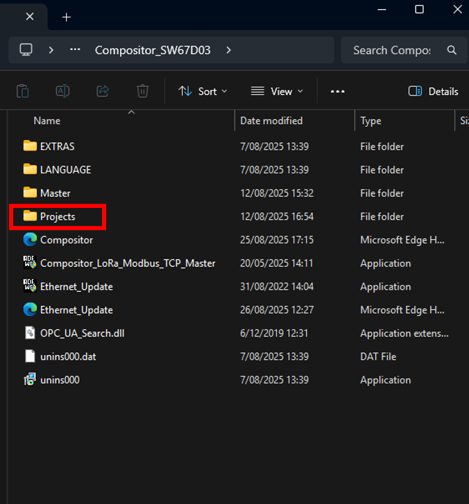
Task: Maximize the File Explorer window
Action: 419,9
